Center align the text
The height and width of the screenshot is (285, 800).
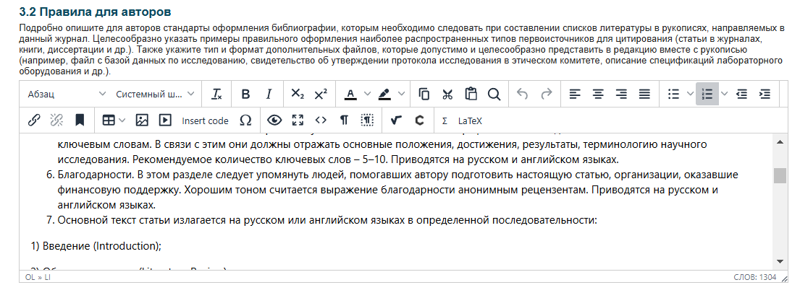point(598,94)
